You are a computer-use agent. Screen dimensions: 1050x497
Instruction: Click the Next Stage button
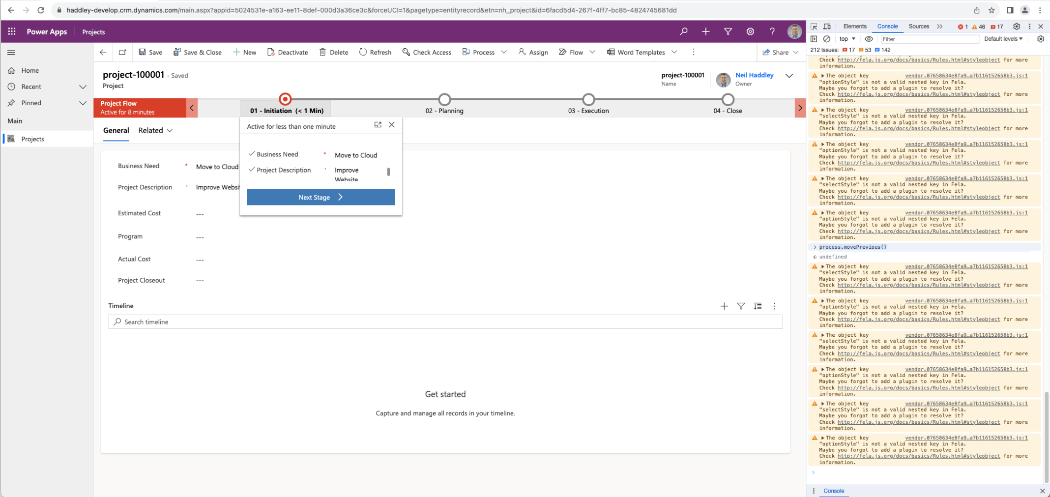[321, 197]
